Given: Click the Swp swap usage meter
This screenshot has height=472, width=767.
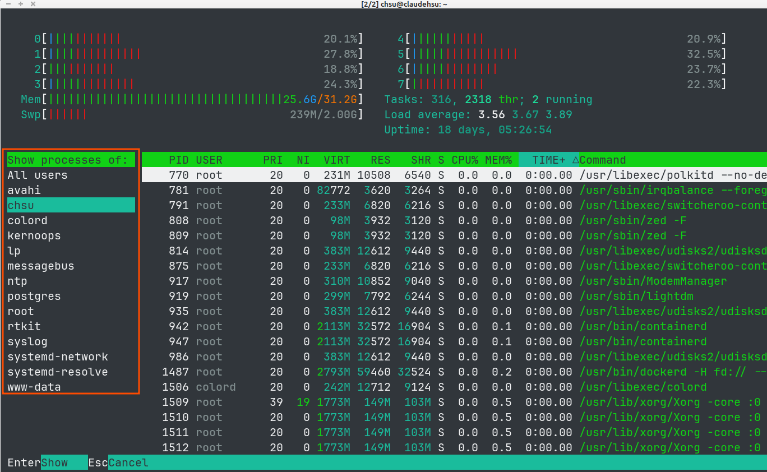Looking at the screenshot, I should coord(192,114).
